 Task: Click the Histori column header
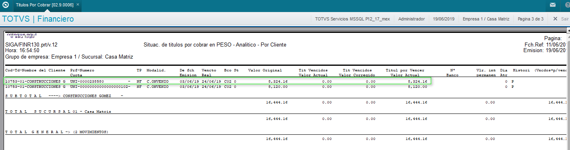[521, 70]
